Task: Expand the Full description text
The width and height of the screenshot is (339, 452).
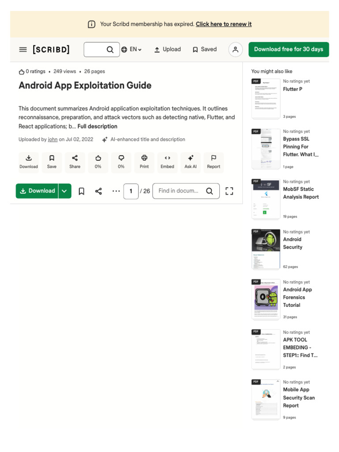Action: pyautogui.click(x=98, y=126)
